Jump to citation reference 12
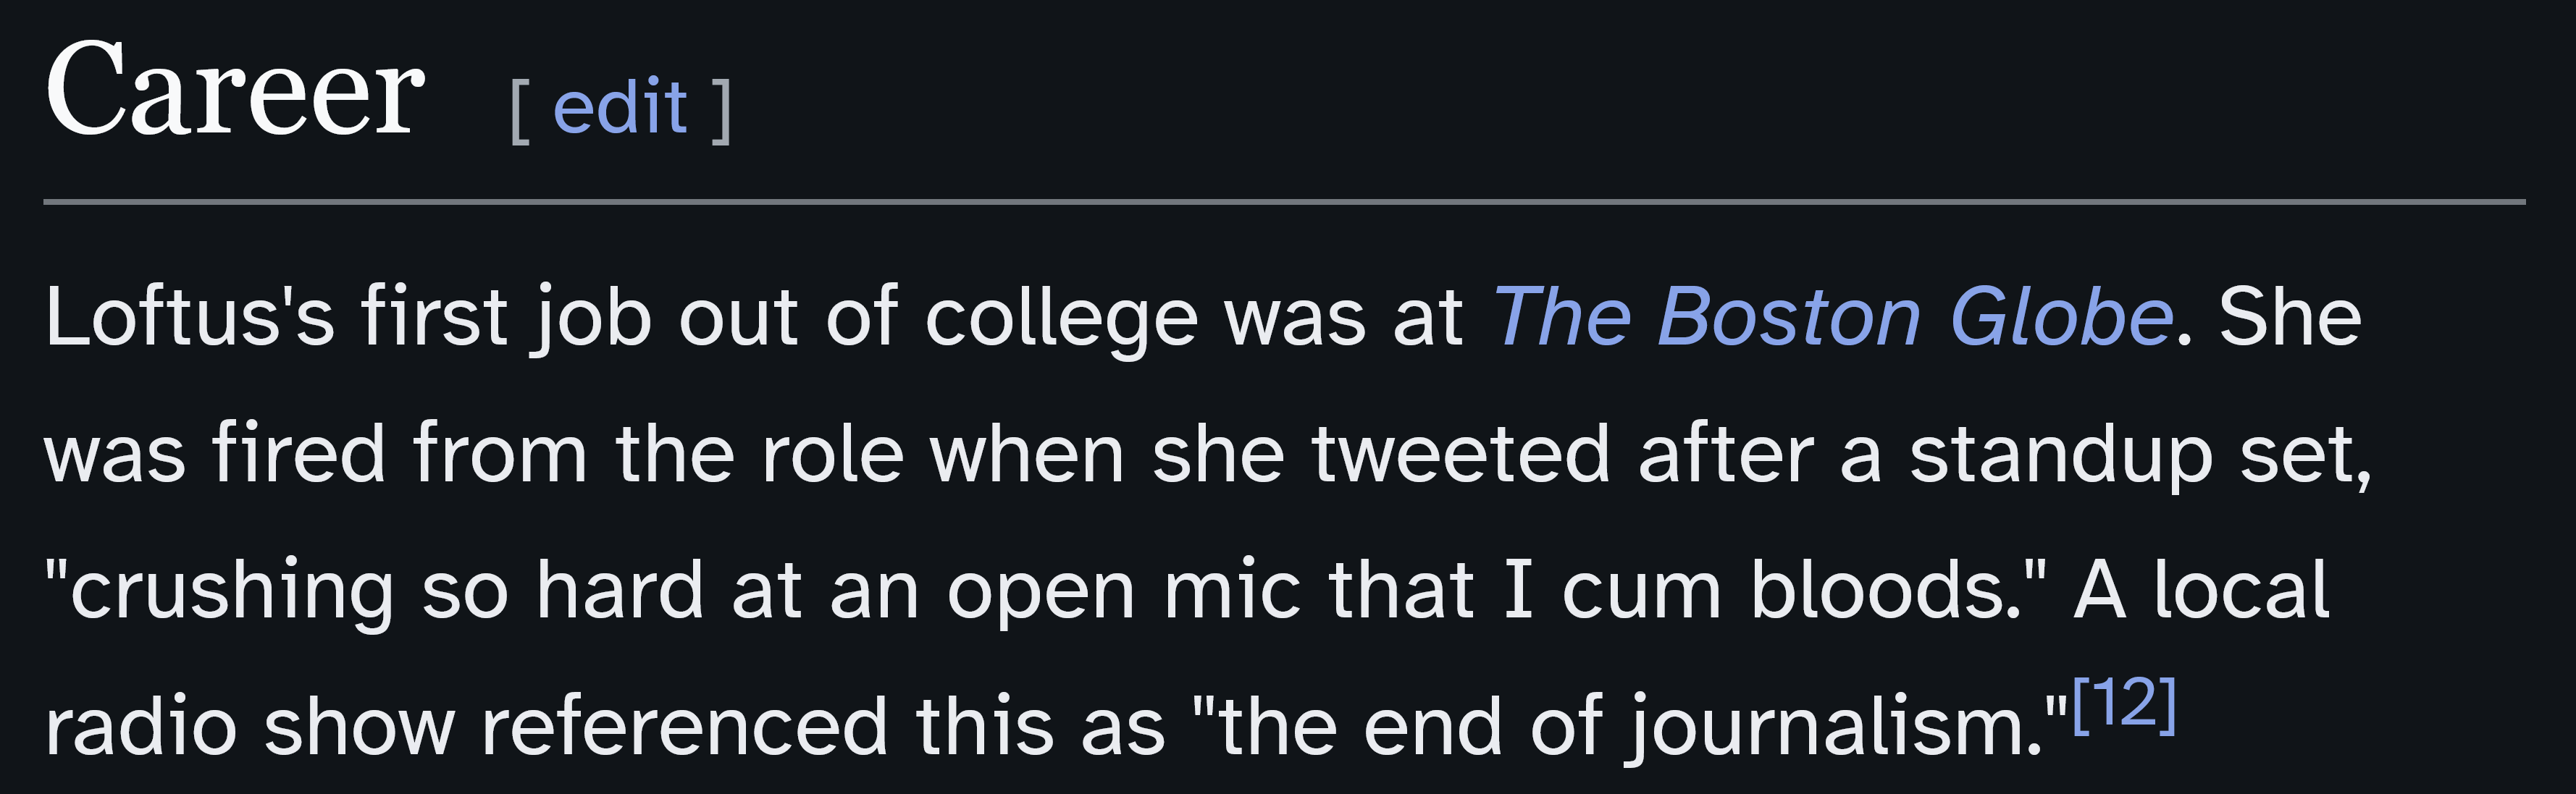Screen dimensions: 2576x794 click(x=2123, y=704)
